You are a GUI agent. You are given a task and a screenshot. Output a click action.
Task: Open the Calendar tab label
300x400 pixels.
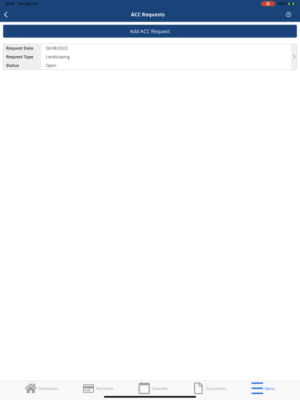pos(159,389)
